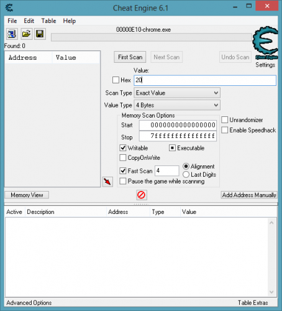Click the Cheat Engine title bar gear icon
The width and height of the screenshot is (282, 311).
coord(9,8)
